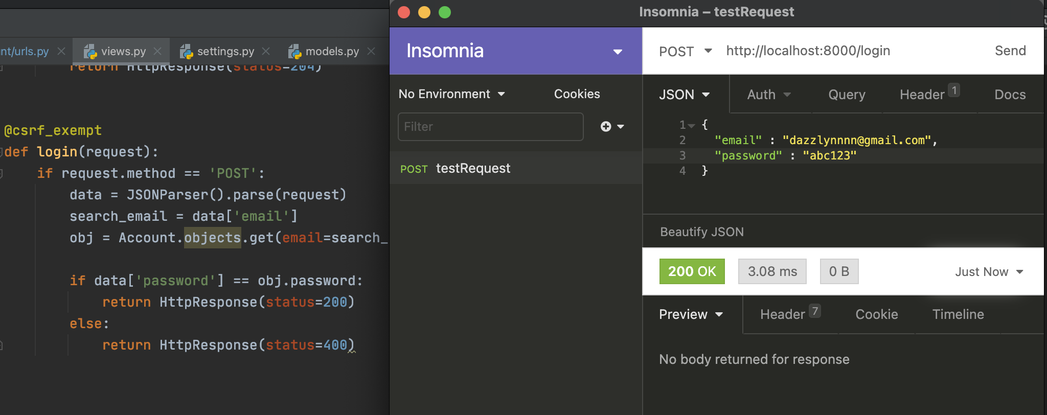The image size is (1047, 415).
Task: Open the JSON body type dropdown
Action: 684,95
